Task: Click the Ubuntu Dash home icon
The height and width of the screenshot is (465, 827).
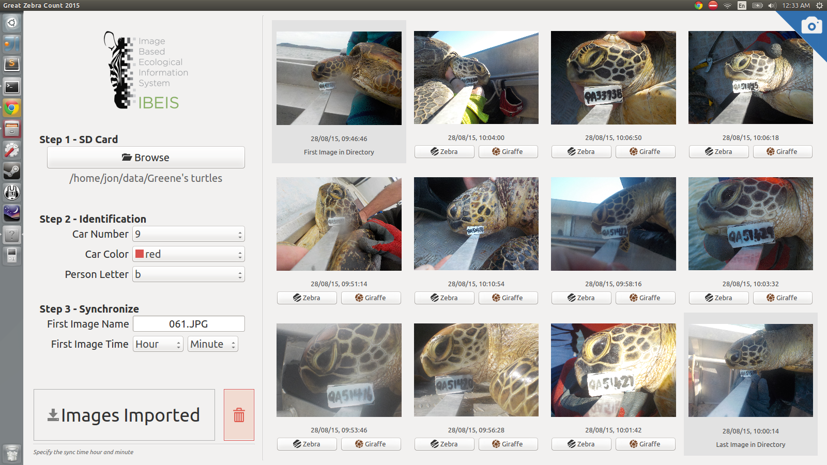Action: [x=11, y=23]
